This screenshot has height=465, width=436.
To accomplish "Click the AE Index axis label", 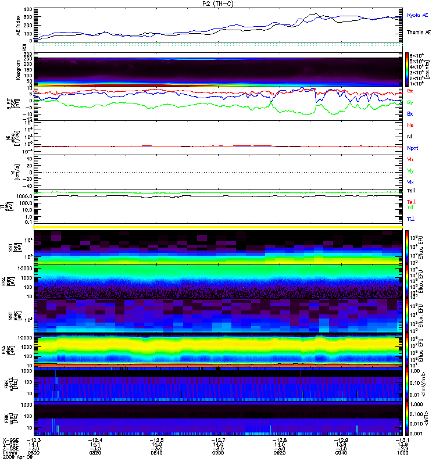I will pos(19,26).
